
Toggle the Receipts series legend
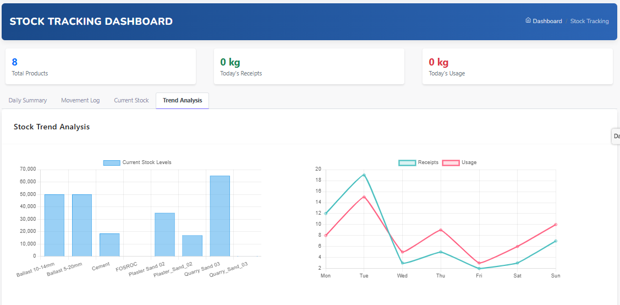(x=407, y=163)
